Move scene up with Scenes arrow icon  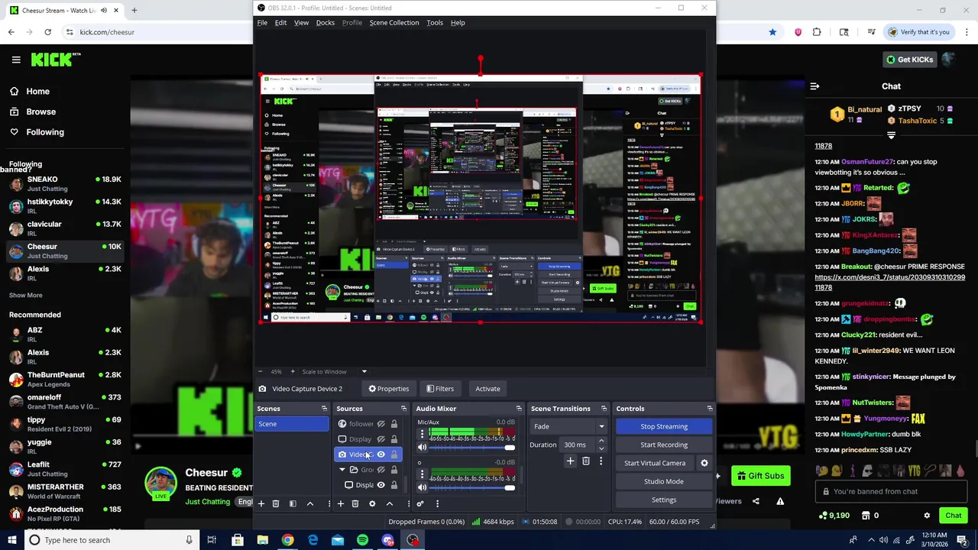pyautogui.click(x=309, y=503)
